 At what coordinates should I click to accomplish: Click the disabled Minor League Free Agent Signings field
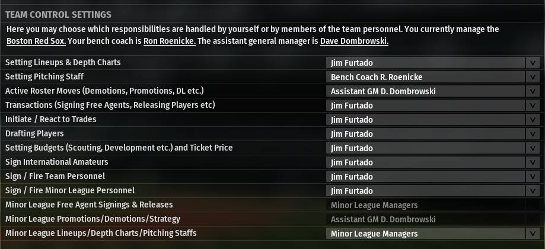pyautogui.click(x=433, y=205)
